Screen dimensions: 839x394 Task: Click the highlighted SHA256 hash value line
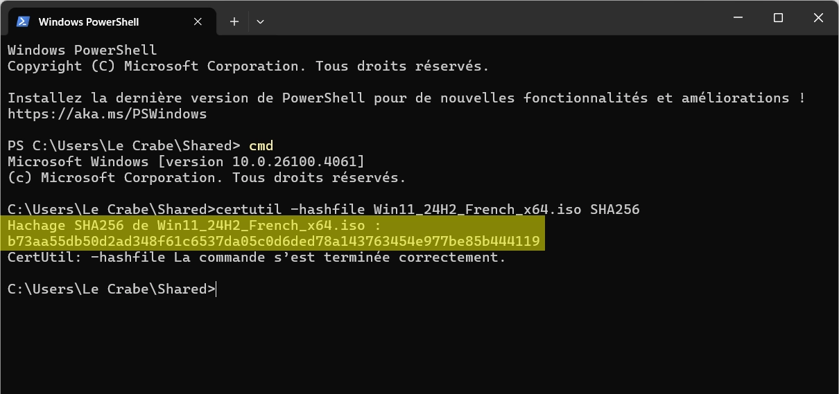(273, 241)
